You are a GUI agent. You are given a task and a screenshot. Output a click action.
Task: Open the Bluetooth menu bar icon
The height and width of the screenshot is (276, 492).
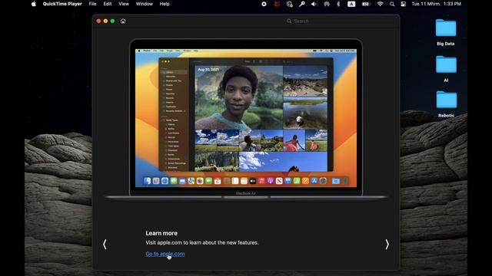(x=338, y=4)
